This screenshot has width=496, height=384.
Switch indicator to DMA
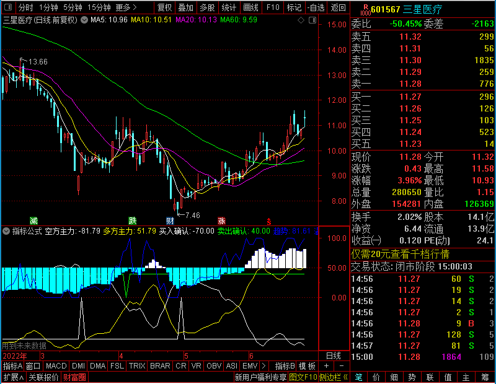(x=97, y=366)
